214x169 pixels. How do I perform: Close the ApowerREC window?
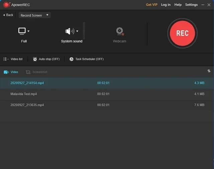pyautogui.click(x=209, y=5)
